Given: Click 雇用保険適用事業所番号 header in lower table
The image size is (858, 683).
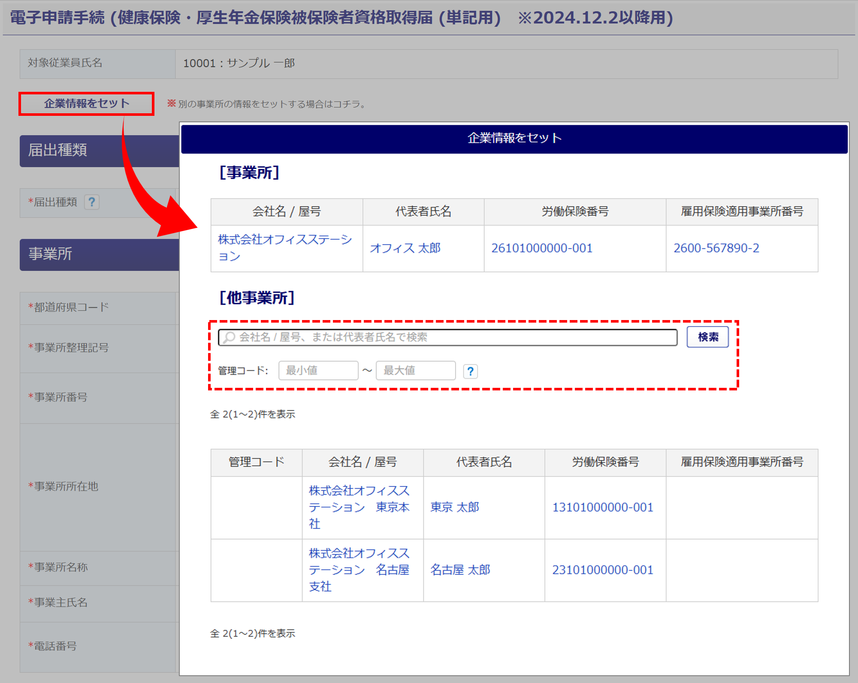Looking at the screenshot, I should pyautogui.click(x=742, y=462).
